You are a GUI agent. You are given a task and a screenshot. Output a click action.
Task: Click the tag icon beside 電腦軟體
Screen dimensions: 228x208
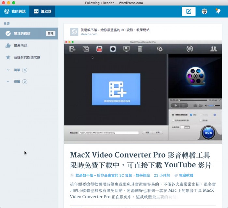[x=176, y=175]
